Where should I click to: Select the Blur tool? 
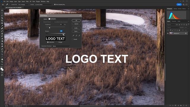pos(2,44)
